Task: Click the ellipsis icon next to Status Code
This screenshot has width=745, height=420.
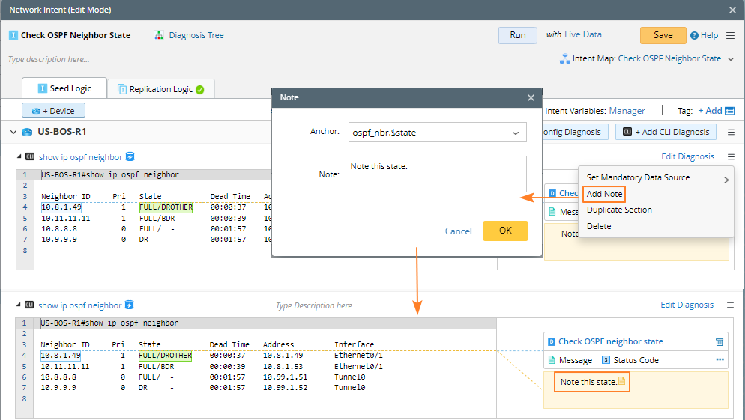Action: [720, 360]
